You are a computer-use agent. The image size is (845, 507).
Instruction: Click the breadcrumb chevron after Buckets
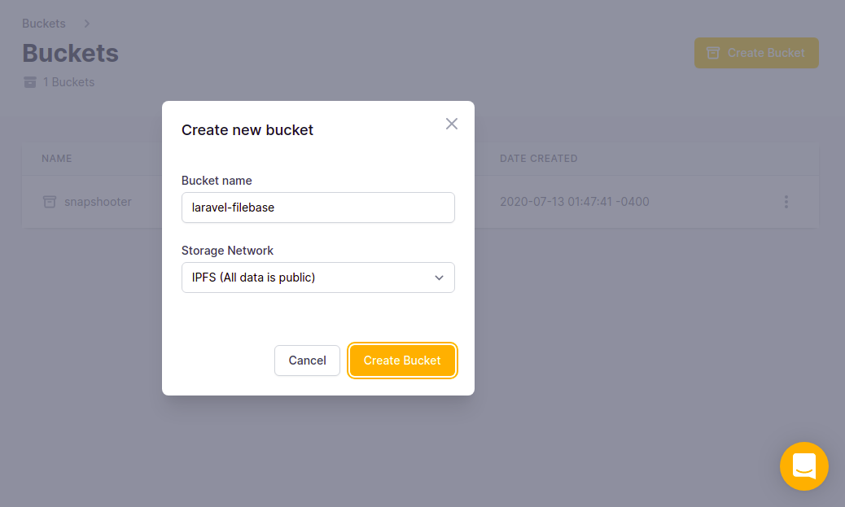click(87, 24)
